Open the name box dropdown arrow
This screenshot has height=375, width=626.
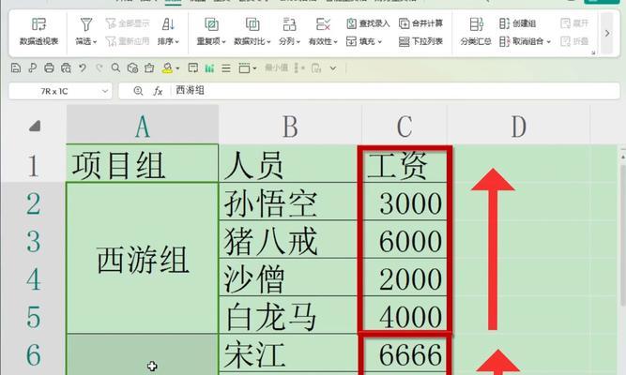(x=104, y=91)
